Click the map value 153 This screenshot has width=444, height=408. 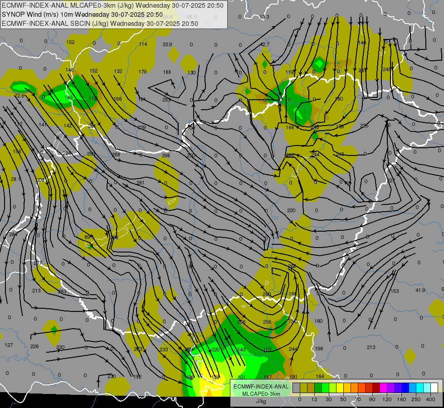pyautogui.click(x=395, y=291)
